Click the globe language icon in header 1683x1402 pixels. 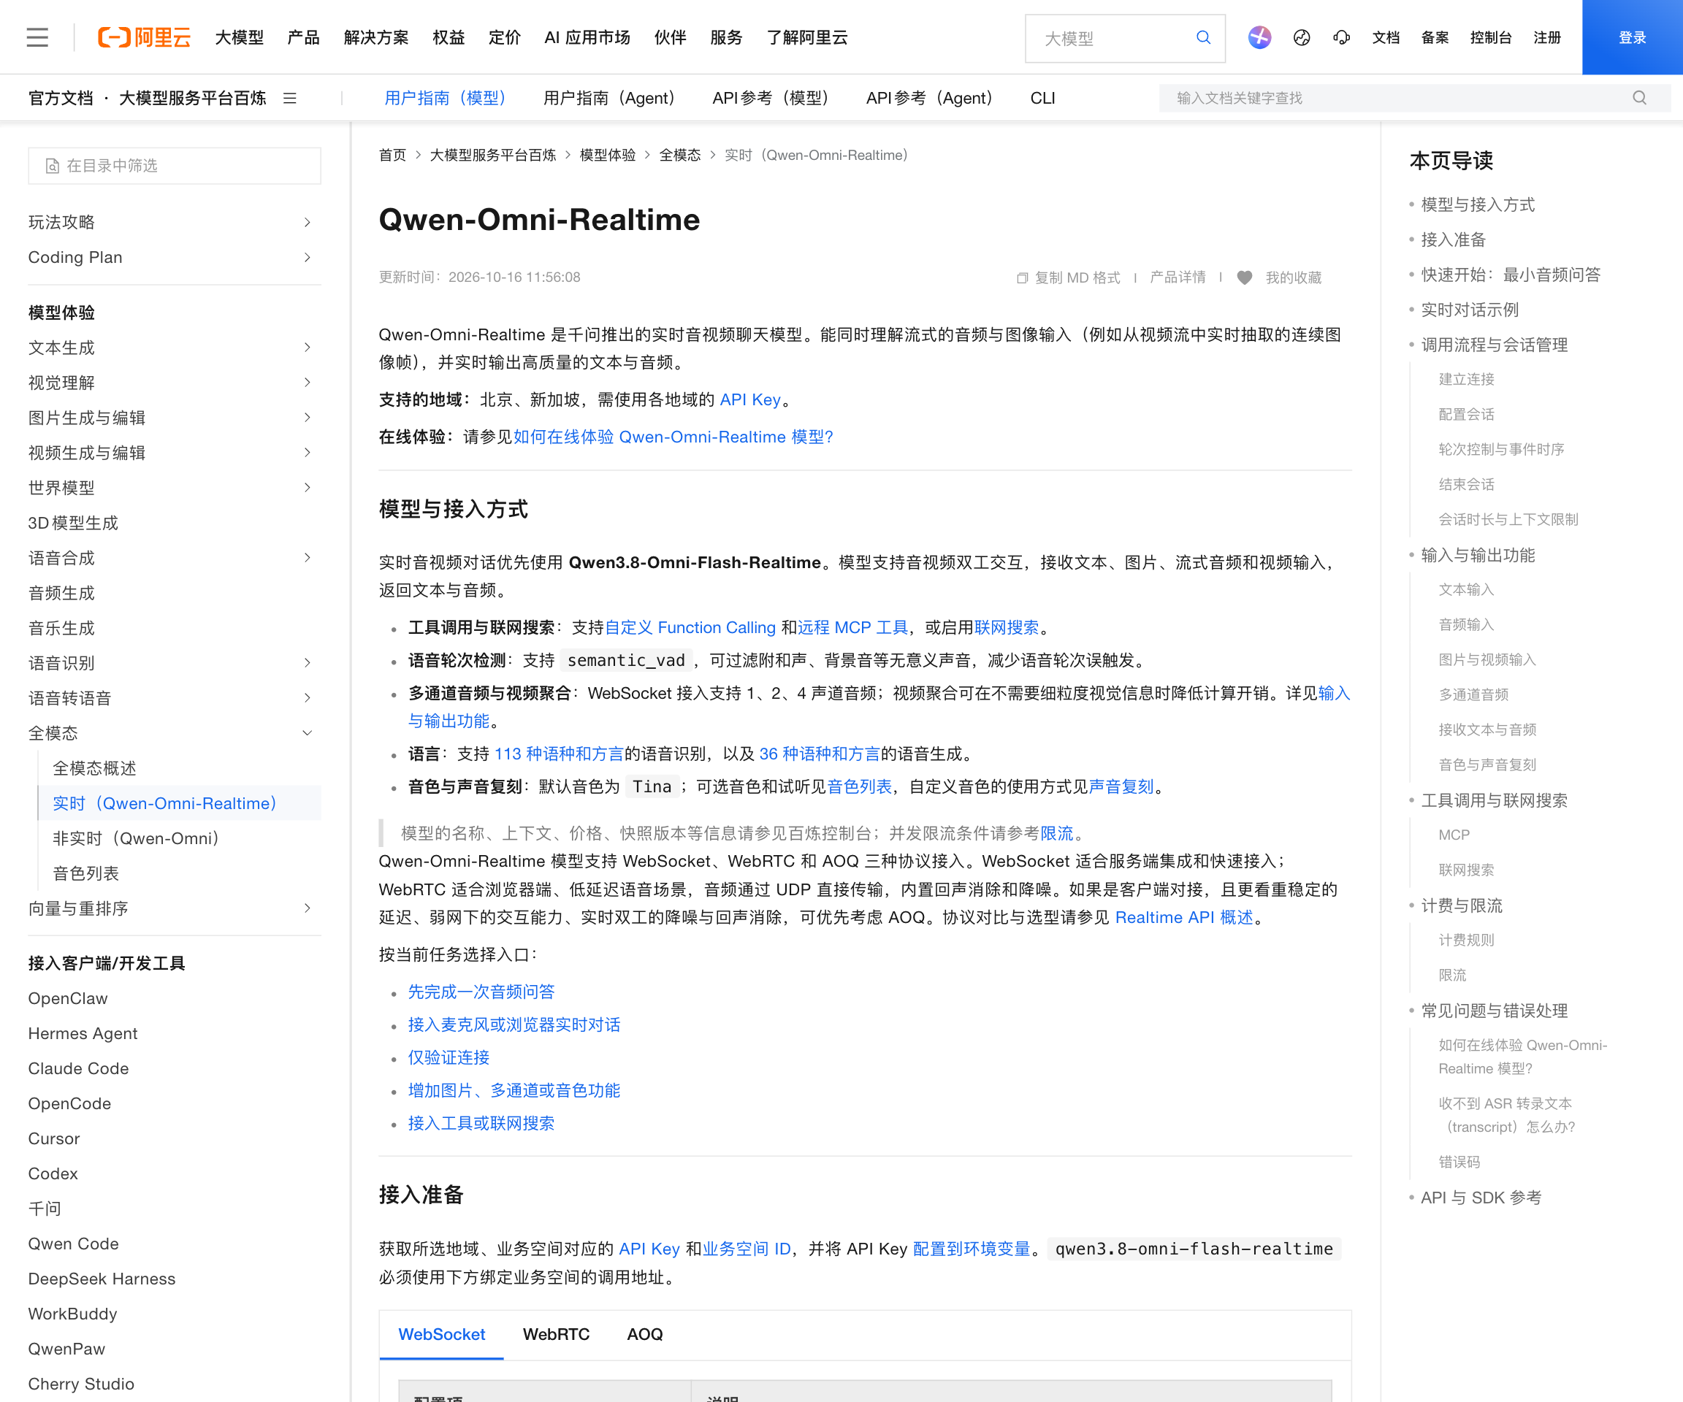[x=1302, y=38]
